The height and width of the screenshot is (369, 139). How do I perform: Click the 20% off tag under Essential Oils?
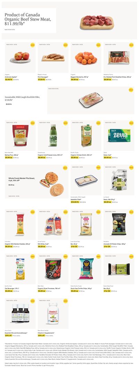pyautogui.click(x=8, y=336)
